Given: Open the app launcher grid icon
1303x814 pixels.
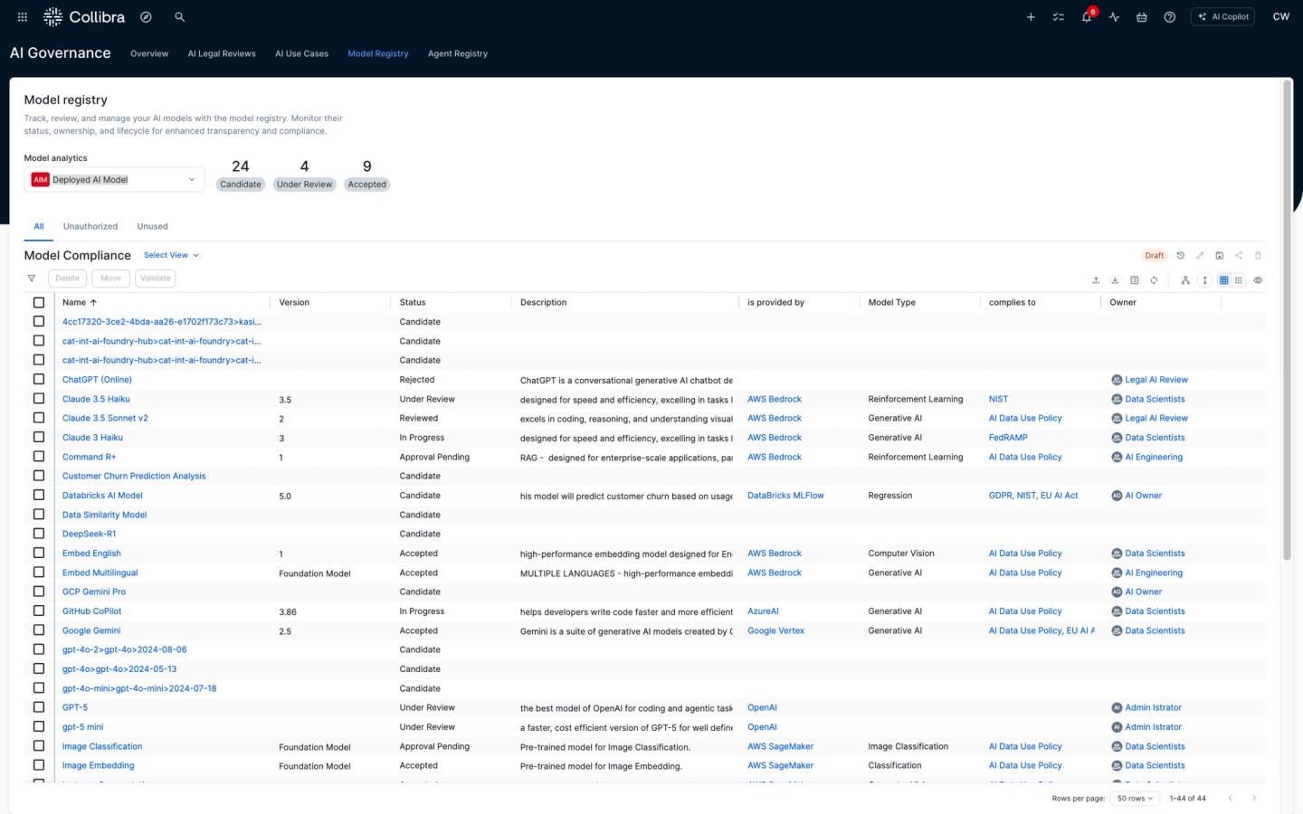Looking at the screenshot, I should tap(23, 17).
